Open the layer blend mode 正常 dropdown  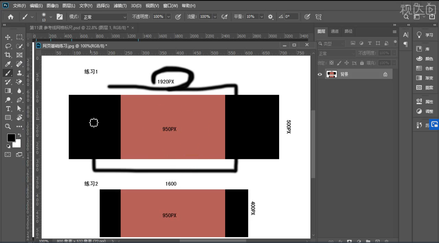tap(337, 53)
